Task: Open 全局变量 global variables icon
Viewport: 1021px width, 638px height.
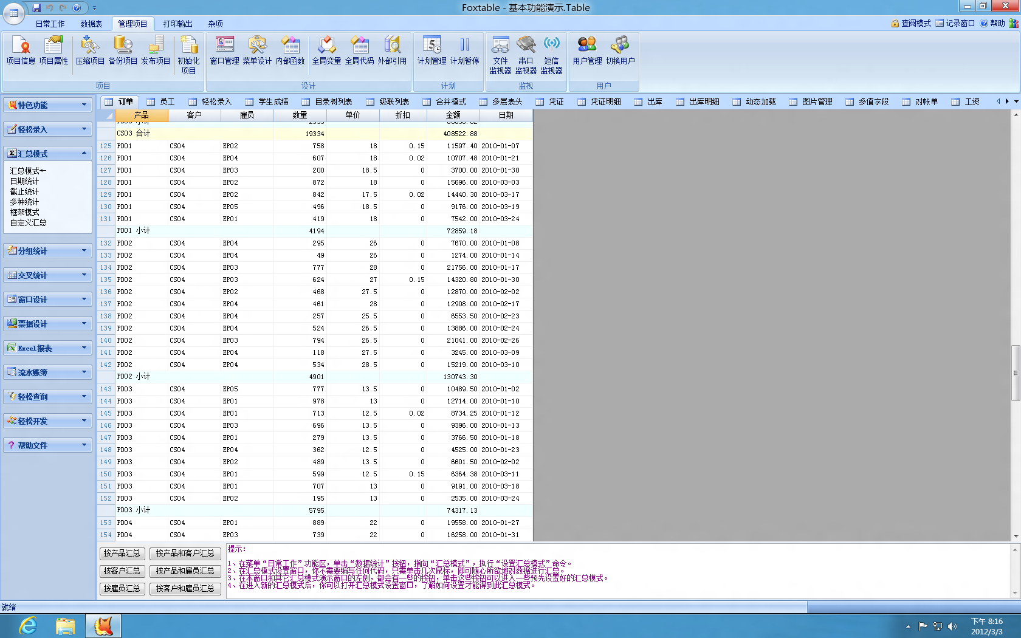Action: pyautogui.click(x=326, y=50)
